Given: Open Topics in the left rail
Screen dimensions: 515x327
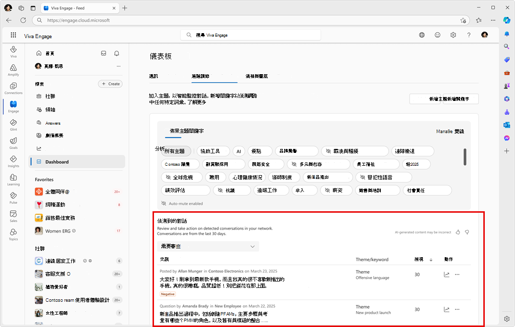Looking at the screenshot, I should pyautogui.click(x=13, y=235).
